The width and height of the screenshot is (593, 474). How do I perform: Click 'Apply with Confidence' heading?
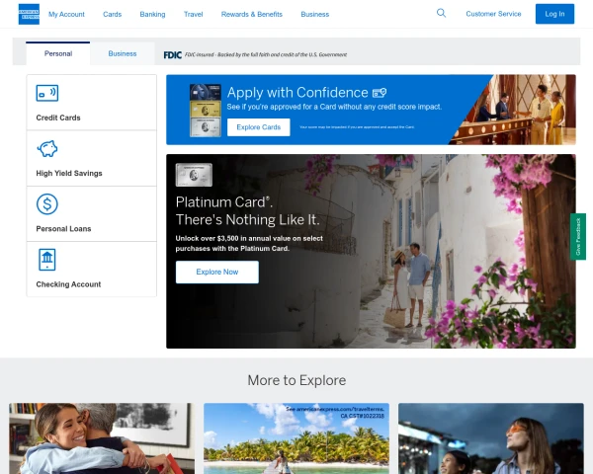coord(297,93)
